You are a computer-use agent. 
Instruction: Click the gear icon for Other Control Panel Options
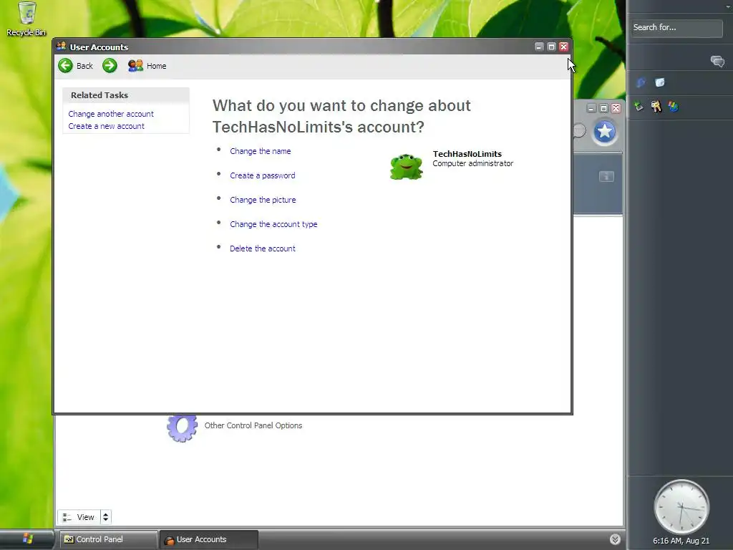(x=182, y=428)
